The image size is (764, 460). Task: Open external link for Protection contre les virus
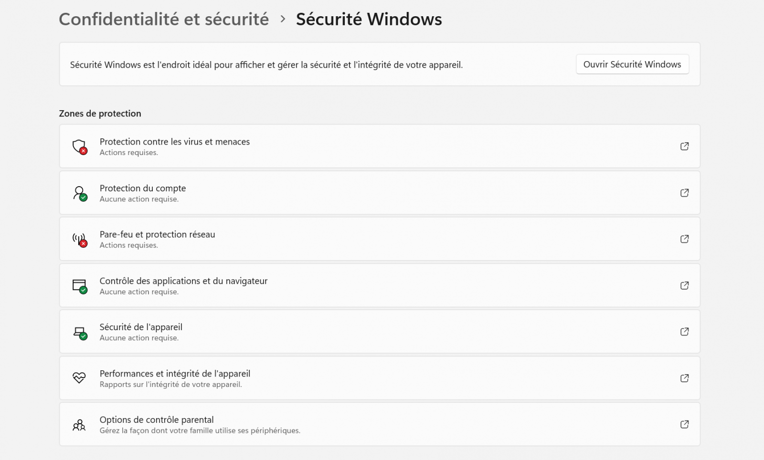[684, 146]
